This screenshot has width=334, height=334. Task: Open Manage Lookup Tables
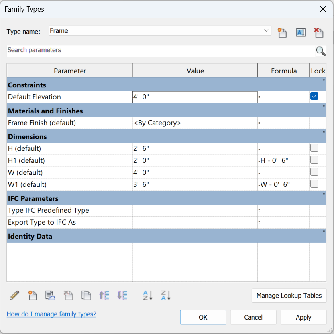coord(289,296)
